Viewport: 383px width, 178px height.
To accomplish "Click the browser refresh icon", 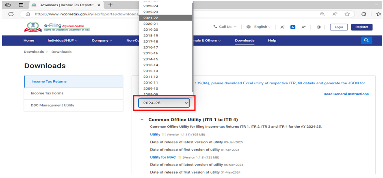I will point(11,14).
